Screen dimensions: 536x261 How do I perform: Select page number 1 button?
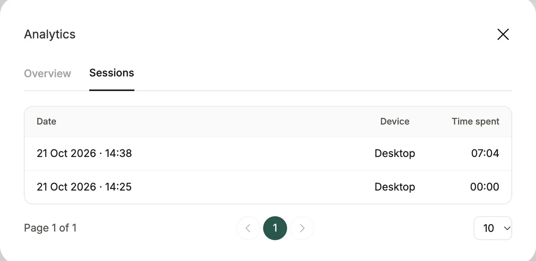point(275,228)
